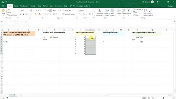This screenshot has height=99, width=176.
Task: Open the Ribbon Display Options button
Action: point(158,2)
